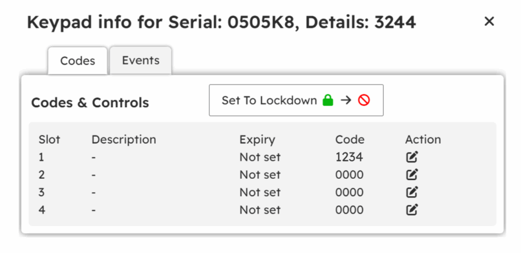The width and height of the screenshot is (521, 253).
Task: Click slot 2's Not set expiry
Action: [260, 174]
